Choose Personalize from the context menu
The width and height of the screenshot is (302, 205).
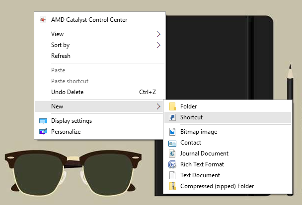(66, 132)
